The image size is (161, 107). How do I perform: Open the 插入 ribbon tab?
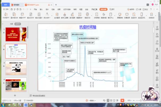(x=41, y=9)
